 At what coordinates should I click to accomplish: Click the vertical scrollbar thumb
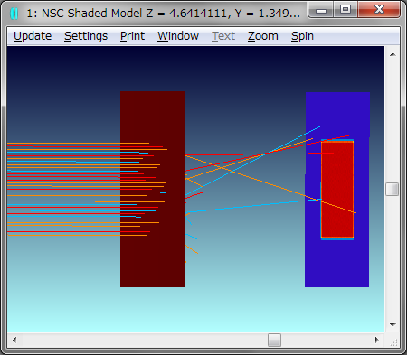tap(393, 189)
